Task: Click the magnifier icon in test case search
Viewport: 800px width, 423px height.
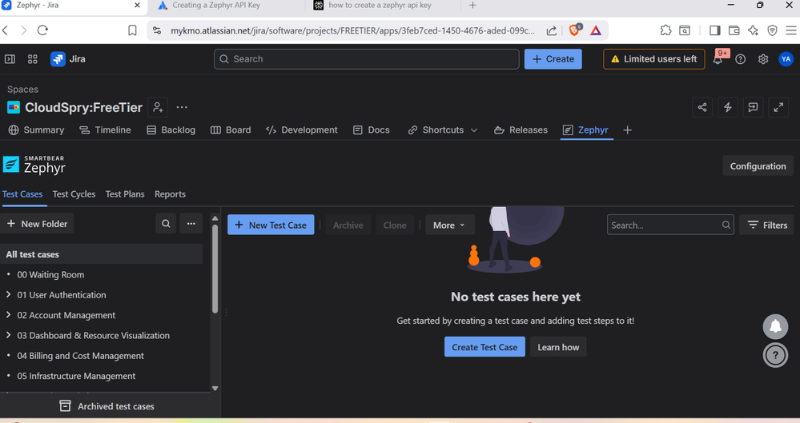Action: 726,225
